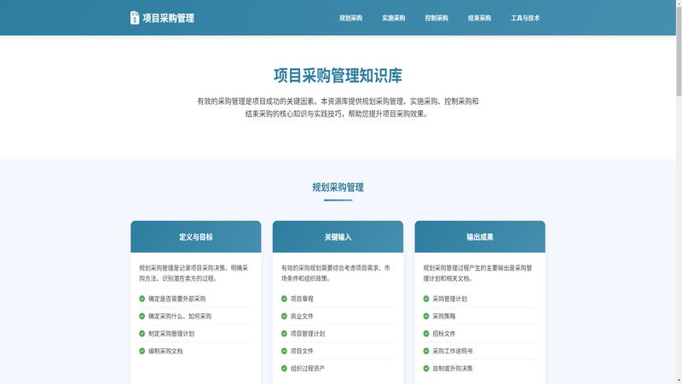The height and width of the screenshot is (384, 682).
Task: Click check icon beside 制定采购管理计划
Action: pos(142,334)
